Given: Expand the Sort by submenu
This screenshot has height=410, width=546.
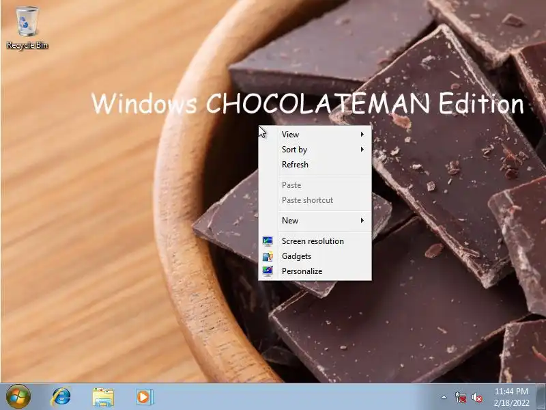Looking at the screenshot, I should (315, 149).
